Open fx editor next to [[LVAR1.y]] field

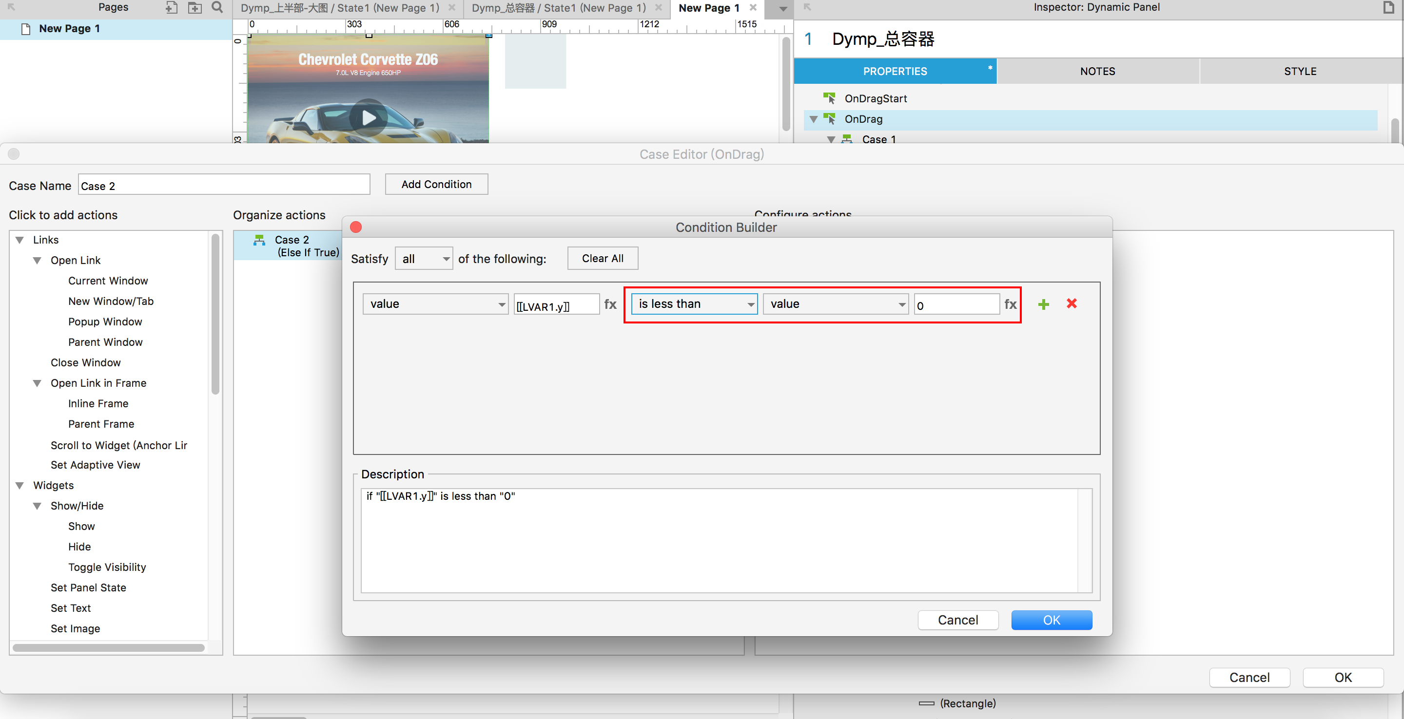(x=610, y=304)
